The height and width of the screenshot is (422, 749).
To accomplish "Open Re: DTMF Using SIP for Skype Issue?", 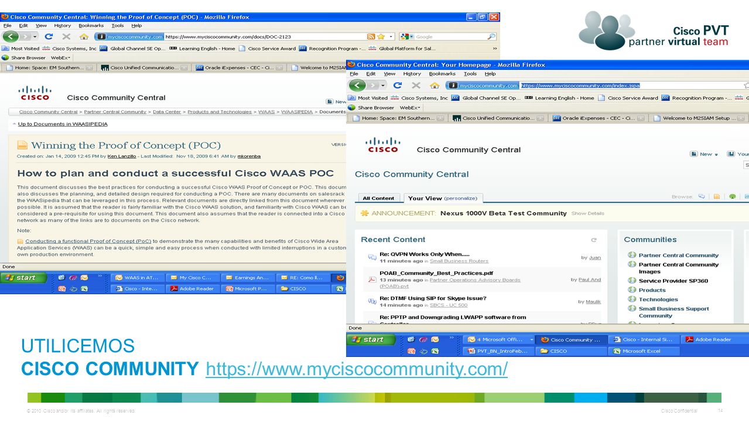I will coord(433,298).
